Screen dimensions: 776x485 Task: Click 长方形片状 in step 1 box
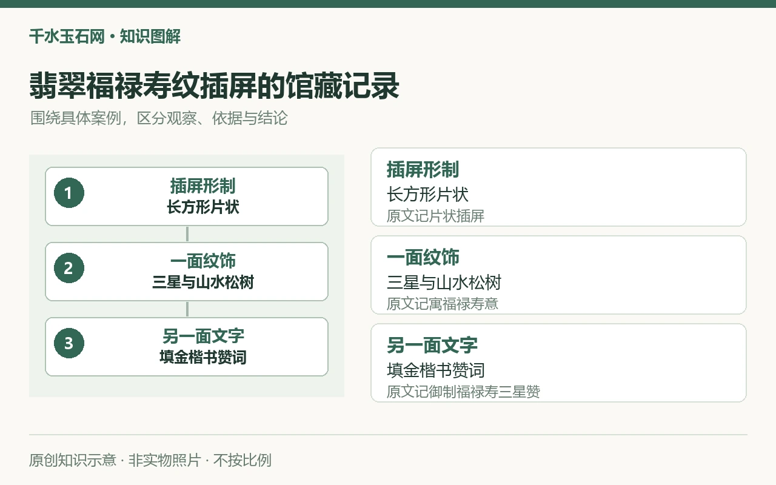pos(203,207)
